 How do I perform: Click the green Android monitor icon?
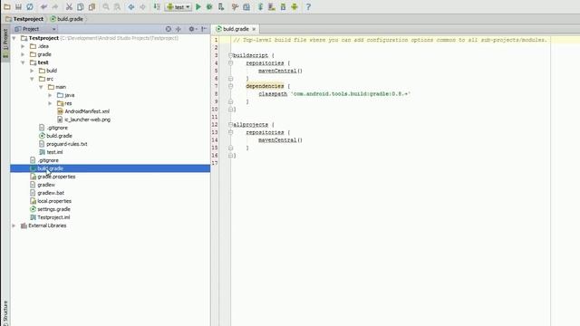pyautogui.click(x=295, y=6)
